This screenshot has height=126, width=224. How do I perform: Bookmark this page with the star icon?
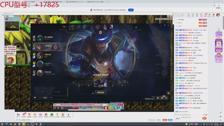(x=214, y=5)
